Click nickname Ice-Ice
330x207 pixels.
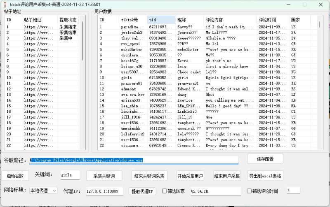185,100
